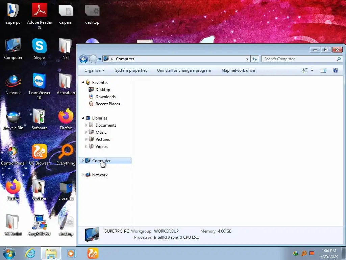The height and width of the screenshot is (260, 346).
Task: Open the VC Redist folder
Action: click(x=13, y=225)
